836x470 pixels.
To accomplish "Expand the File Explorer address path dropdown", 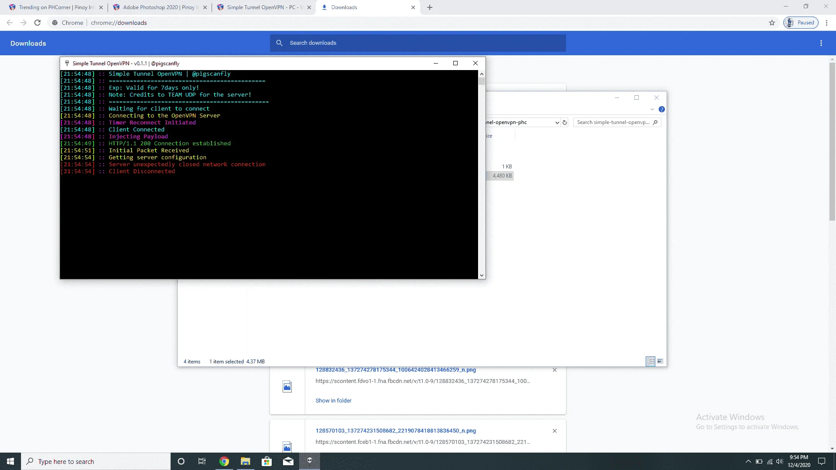I will click(x=557, y=123).
